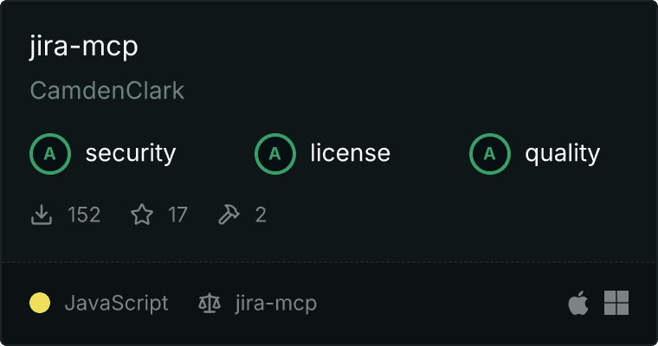Click the tools count 2
The height and width of the screenshot is (346, 658).
[261, 215]
